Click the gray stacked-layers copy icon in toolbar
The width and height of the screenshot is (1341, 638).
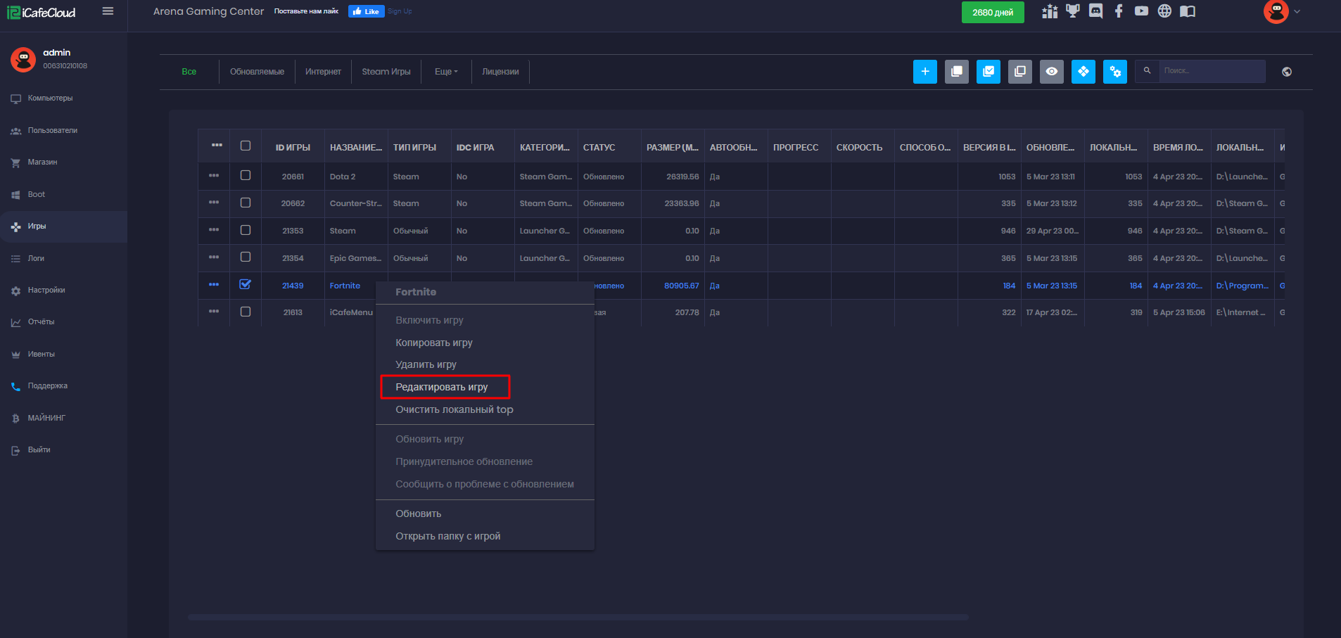(956, 72)
